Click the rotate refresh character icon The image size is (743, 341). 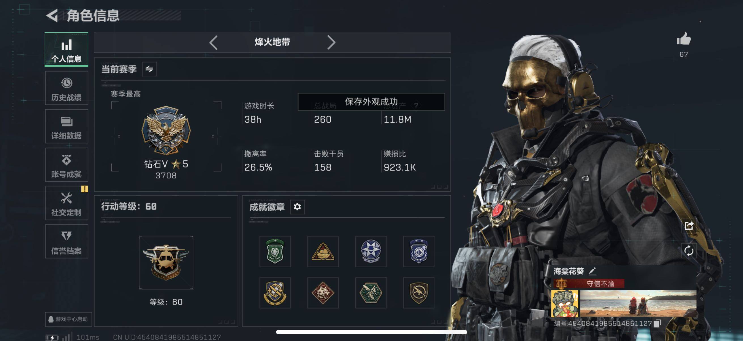(x=689, y=251)
